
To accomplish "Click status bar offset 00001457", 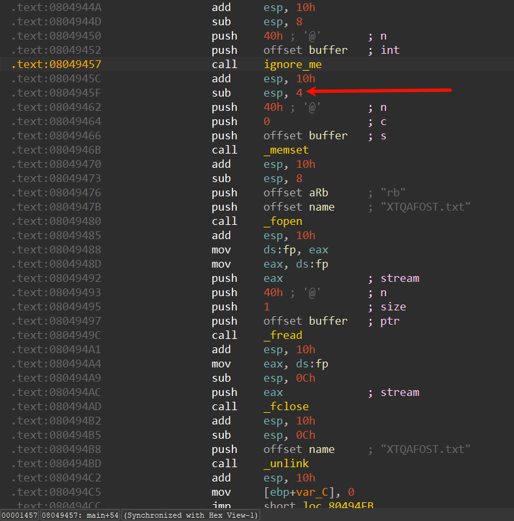I will pos(19,515).
